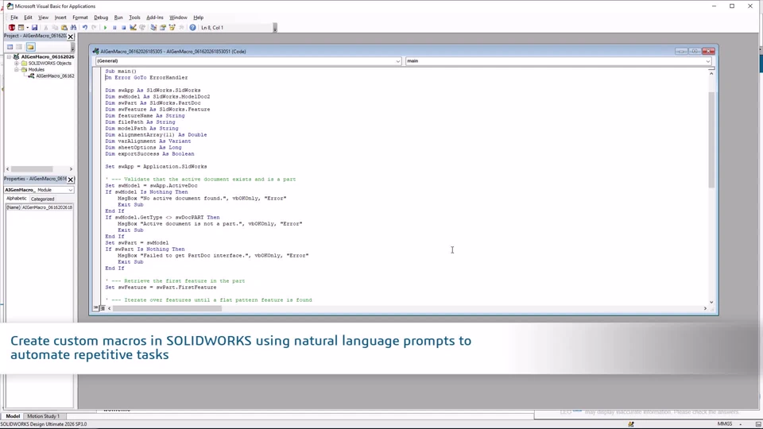Open the Debug menu

tap(101, 17)
